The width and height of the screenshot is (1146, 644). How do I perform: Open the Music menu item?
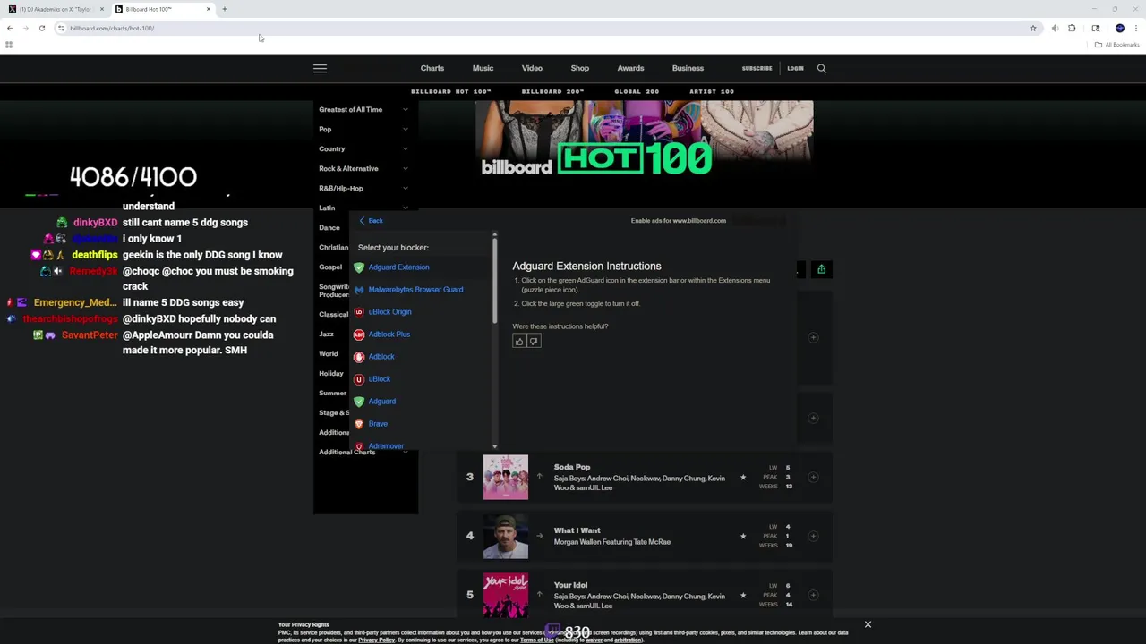pos(483,68)
